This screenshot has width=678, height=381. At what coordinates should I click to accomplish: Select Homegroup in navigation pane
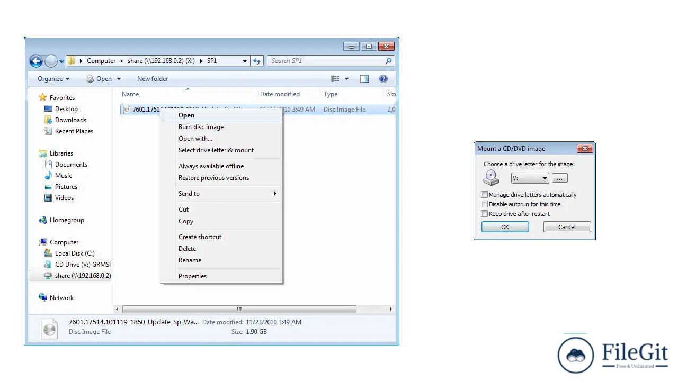(67, 220)
